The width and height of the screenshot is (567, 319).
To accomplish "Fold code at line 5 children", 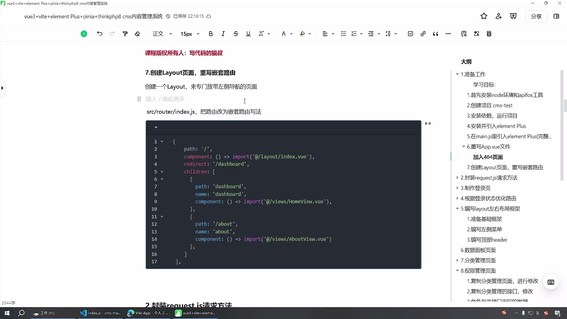I will point(162,172).
